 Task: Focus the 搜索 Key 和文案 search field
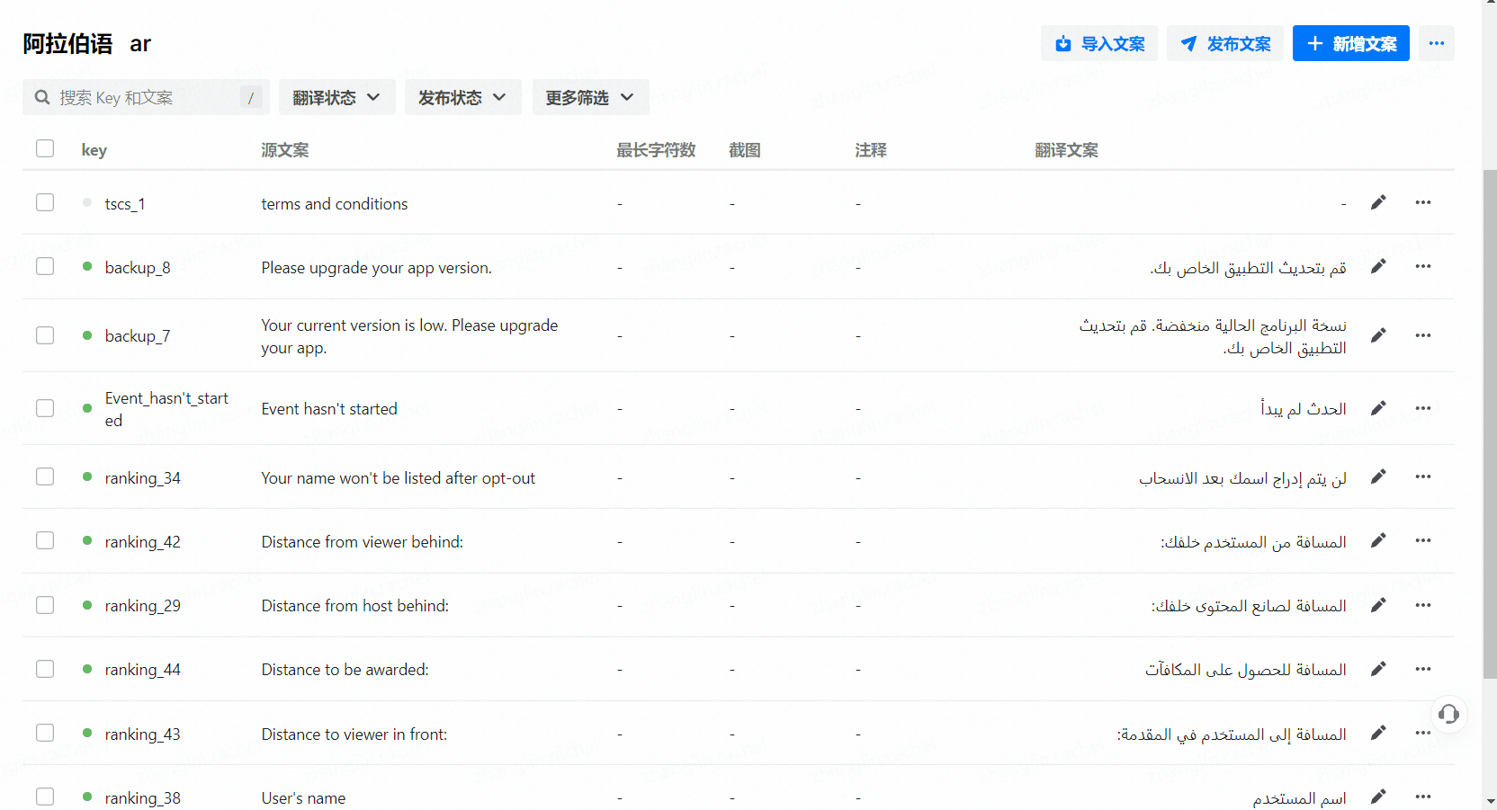(144, 97)
